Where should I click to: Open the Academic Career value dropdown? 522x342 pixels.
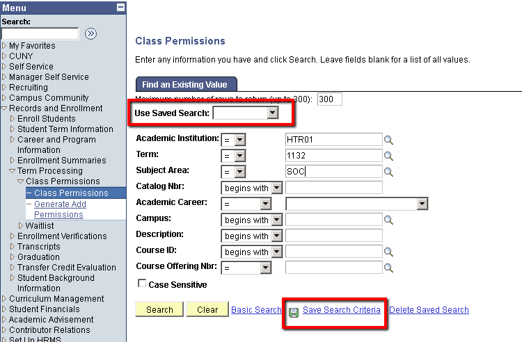357,204
